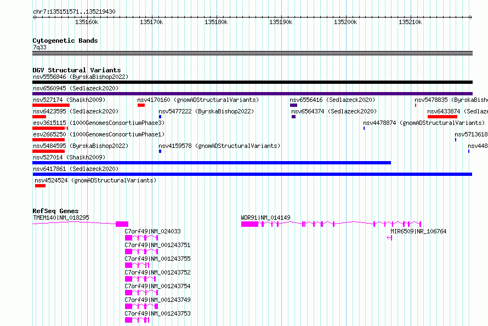Select the nsv5556846 black variant bar
Screen dimensions: 488x326
click(x=252, y=82)
